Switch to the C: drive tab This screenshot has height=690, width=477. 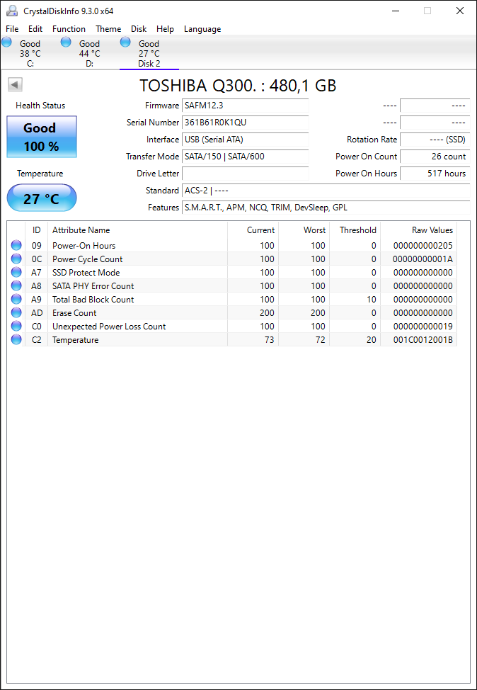coord(30,53)
